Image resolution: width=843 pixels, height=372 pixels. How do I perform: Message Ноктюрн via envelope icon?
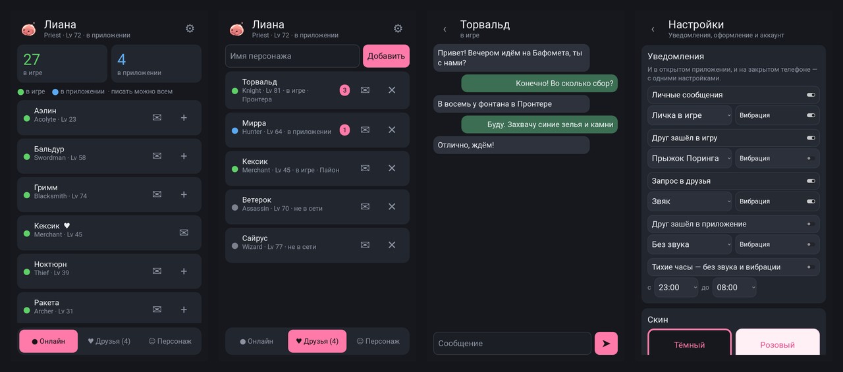(x=157, y=271)
